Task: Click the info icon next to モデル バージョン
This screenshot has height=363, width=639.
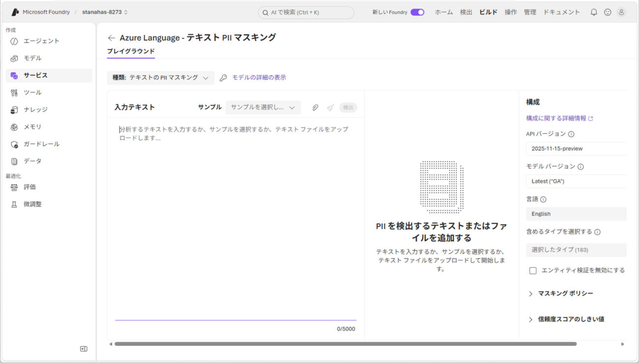Action: [x=581, y=167]
